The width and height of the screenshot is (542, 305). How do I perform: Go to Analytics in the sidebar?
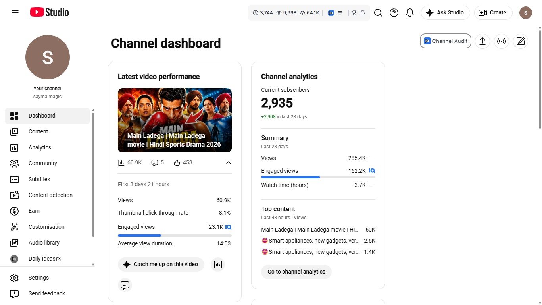pyautogui.click(x=48, y=147)
